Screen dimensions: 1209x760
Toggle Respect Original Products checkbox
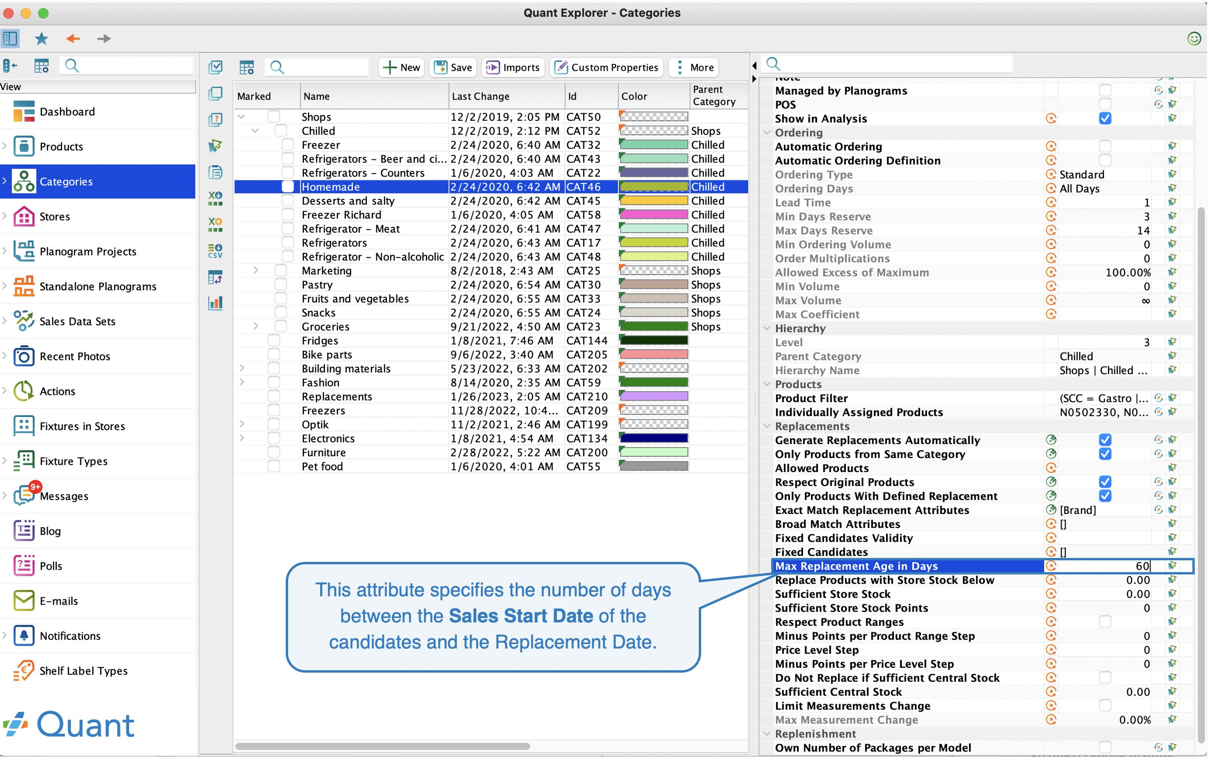(1105, 482)
